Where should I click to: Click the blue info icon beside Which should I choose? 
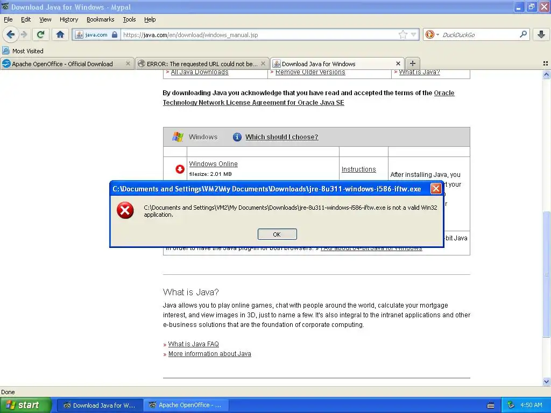pos(237,137)
